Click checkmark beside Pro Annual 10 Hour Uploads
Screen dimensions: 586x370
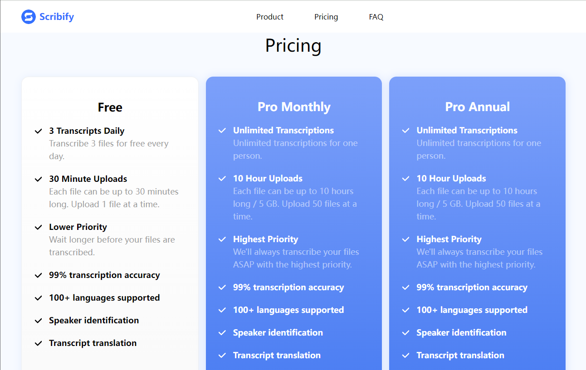(x=406, y=179)
